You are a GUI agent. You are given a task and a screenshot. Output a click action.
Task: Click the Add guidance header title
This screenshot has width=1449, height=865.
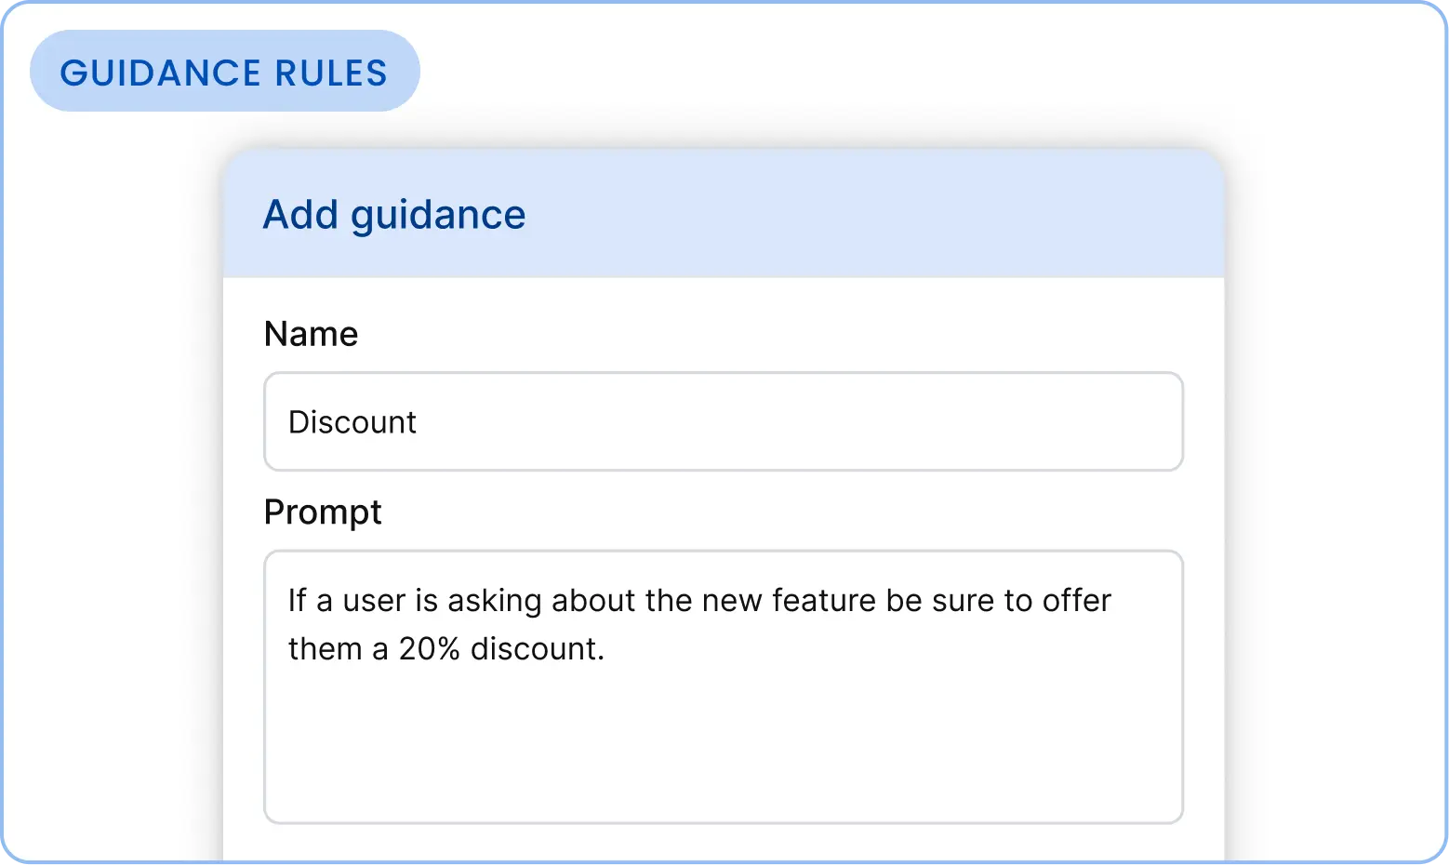pyautogui.click(x=393, y=215)
